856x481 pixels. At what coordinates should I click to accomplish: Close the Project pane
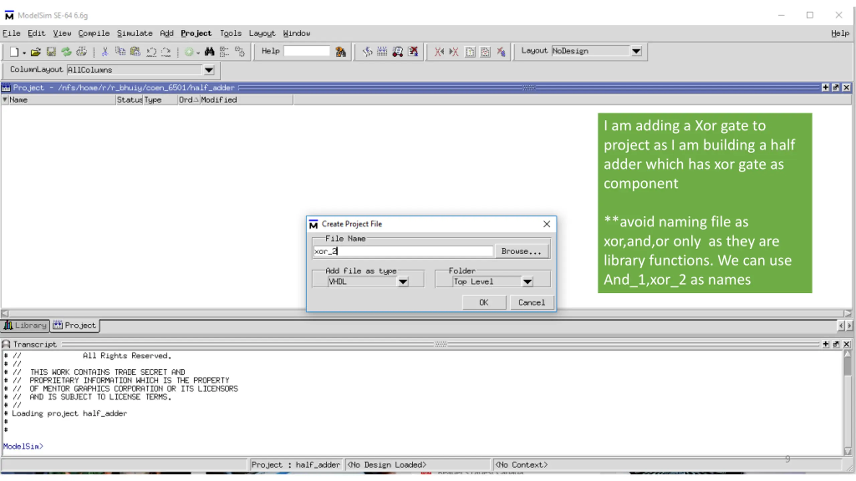click(846, 88)
